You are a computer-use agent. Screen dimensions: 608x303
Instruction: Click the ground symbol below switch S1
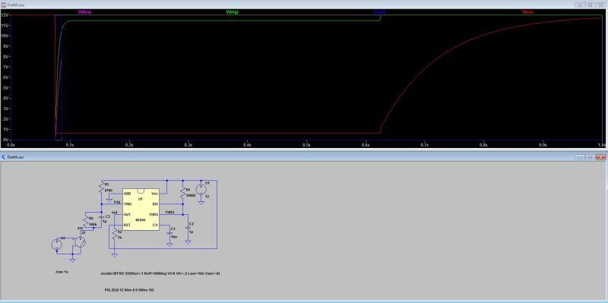72,261
